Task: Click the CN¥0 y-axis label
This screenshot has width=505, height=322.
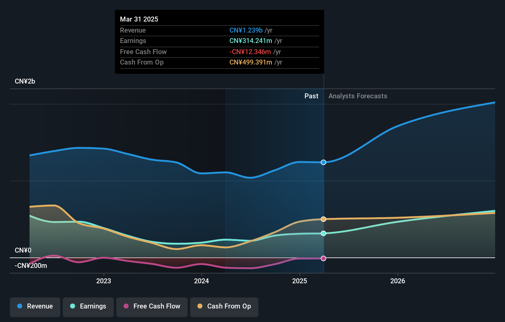Action: pyautogui.click(x=23, y=250)
